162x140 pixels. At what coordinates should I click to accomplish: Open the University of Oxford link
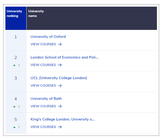48,37
